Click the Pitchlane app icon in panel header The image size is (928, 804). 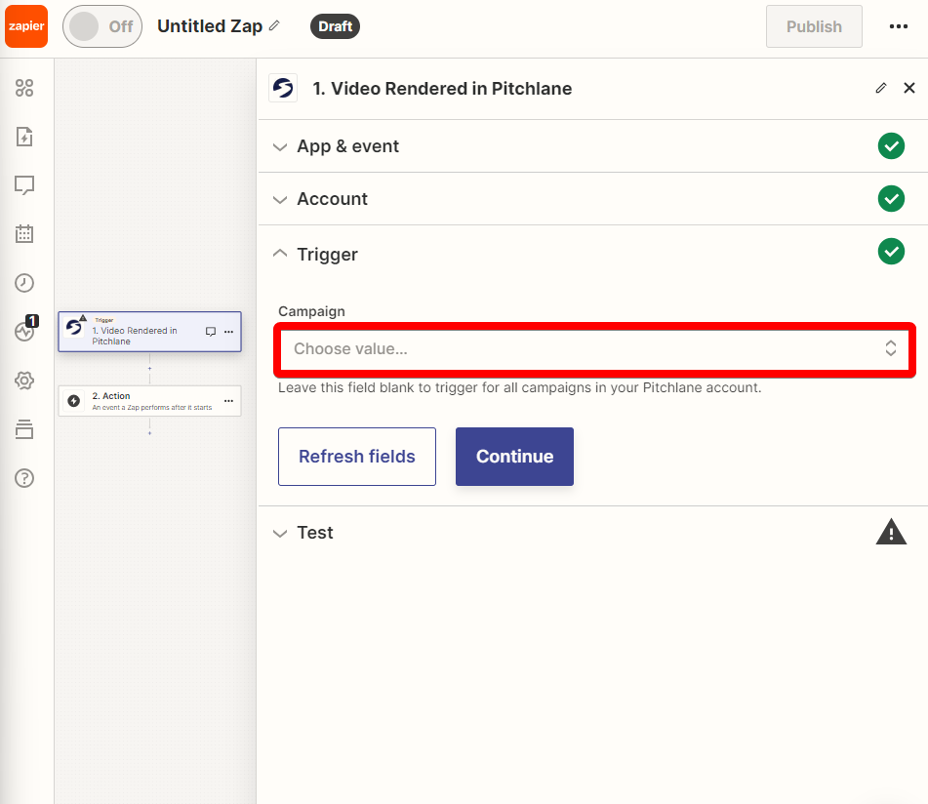(283, 88)
